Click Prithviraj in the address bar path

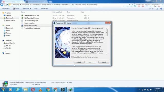(x=16, y=5)
